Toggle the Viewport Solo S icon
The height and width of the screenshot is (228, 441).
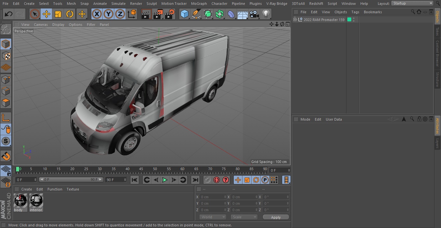click(6, 141)
